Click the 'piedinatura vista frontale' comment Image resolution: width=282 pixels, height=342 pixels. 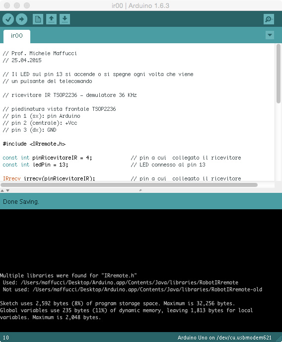click(59, 109)
